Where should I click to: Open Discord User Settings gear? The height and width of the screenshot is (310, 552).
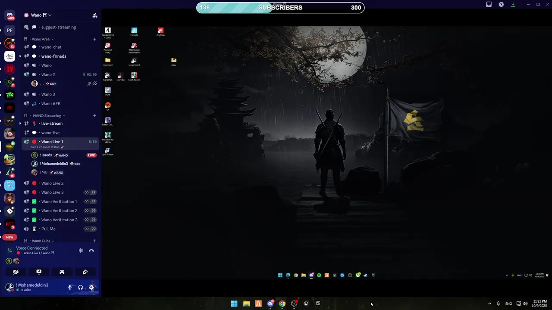(x=91, y=287)
